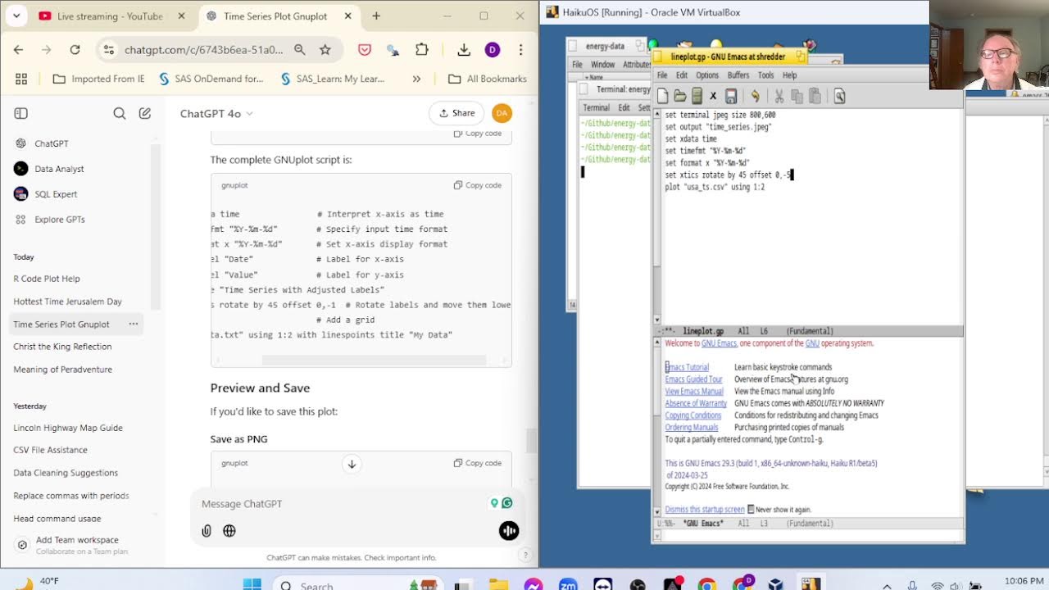Viewport: 1049px width, 590px height.
Task: Open Chrome downloads icon
Action: 464,50
